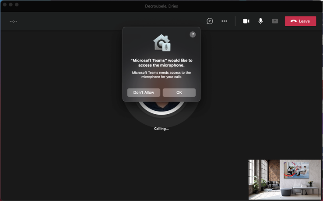This screenshot has width=323, height=201.
Task: Open the conversation chat icon
Action: click(210, 21)
